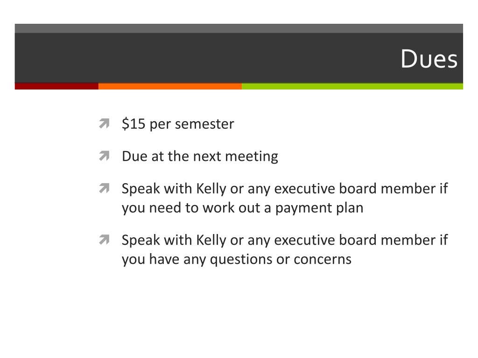
Task: Select the arrow bullet before payment plan item
Action: coord(104,188)
